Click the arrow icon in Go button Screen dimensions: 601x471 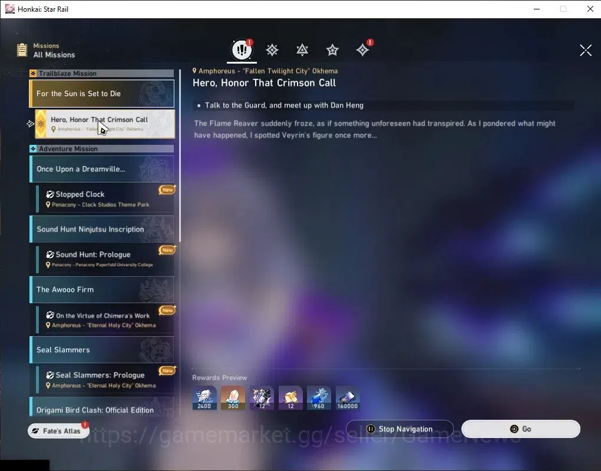(514, 429)
